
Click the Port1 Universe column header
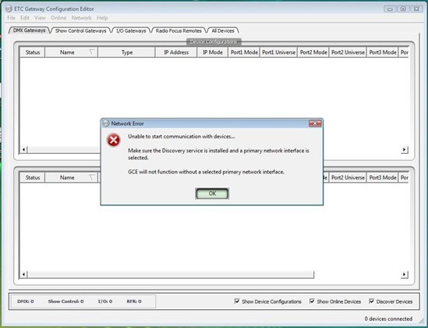tap(278, 52)
